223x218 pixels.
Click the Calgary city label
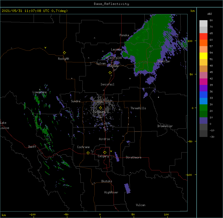click(103, 156)
